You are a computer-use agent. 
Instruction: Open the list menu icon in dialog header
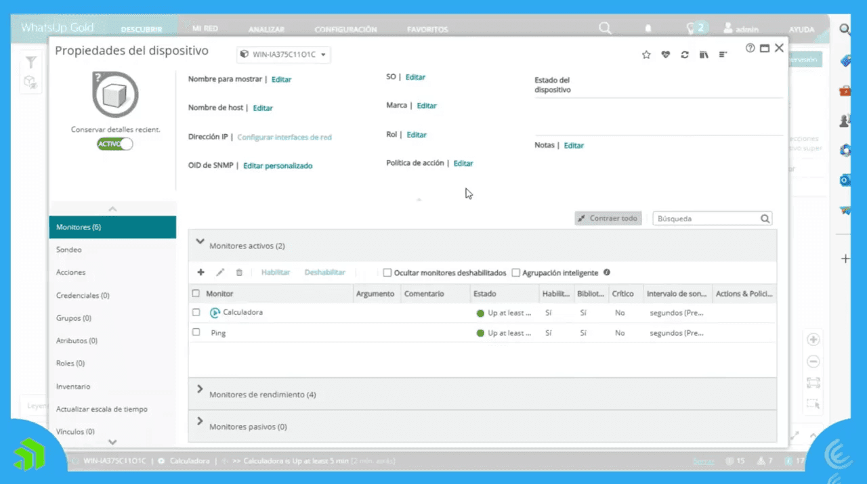(x=723, y=55)
